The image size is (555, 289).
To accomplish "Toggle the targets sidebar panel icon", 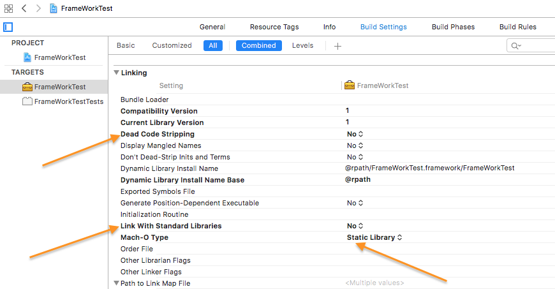I will pos(8,27).
